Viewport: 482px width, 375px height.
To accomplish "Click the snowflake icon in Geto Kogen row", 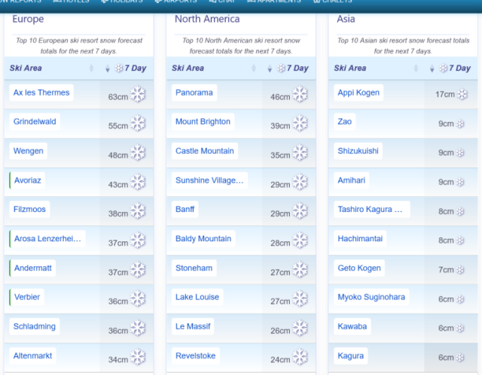I will tap(460, 270).
